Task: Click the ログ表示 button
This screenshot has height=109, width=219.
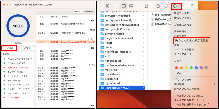Action: (27, 48)
